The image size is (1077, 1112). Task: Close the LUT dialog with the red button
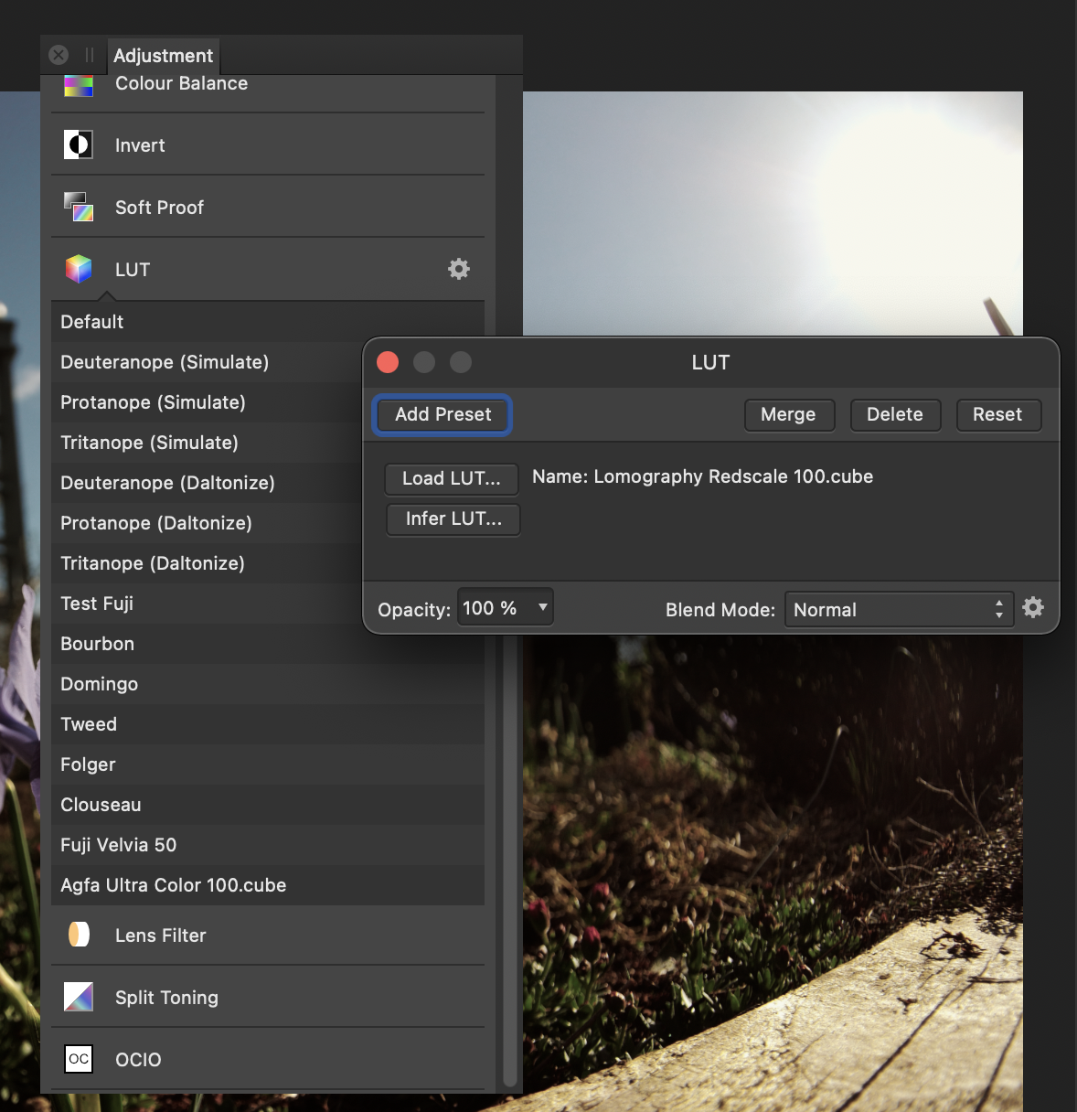(x=388, y=362)
